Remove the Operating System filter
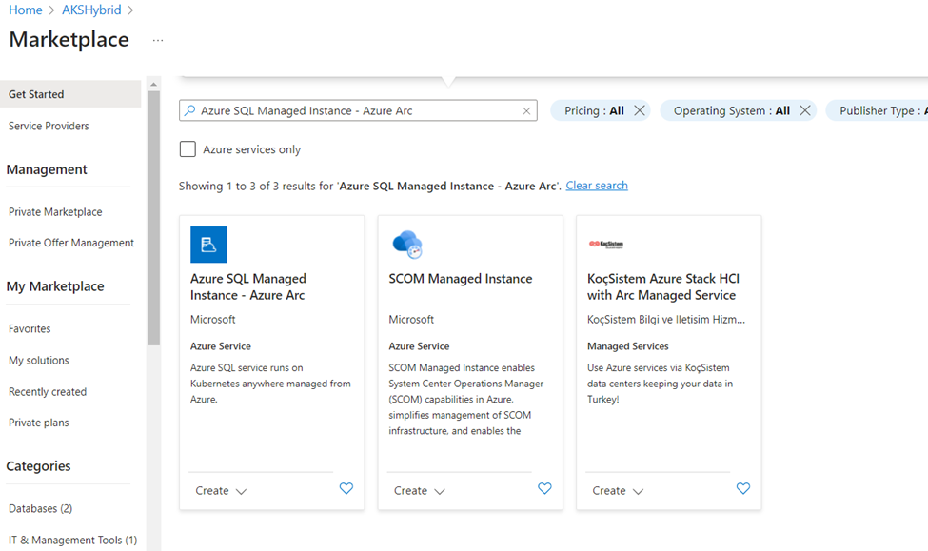This screenshot has height=551, width=928. click(x=805, y=110)
